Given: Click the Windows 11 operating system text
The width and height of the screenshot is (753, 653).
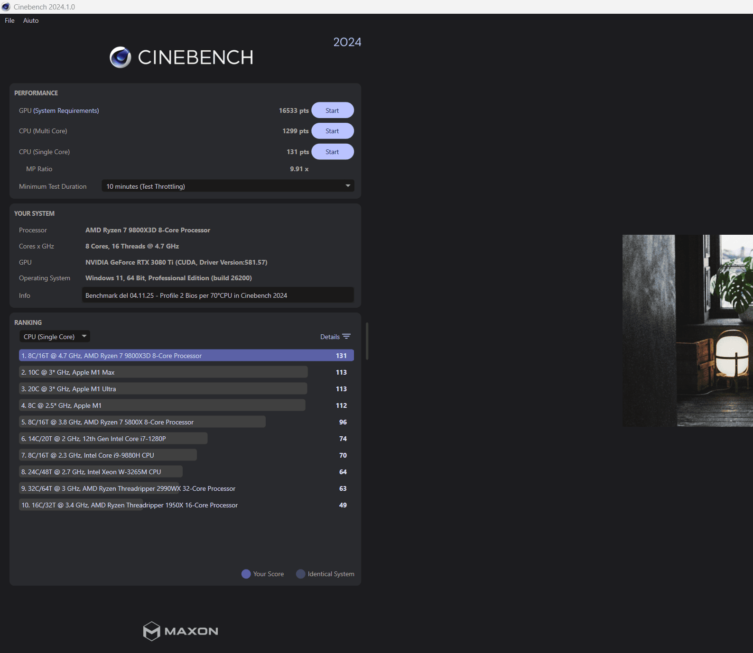Looking at the screenshot, I should 168,278.
